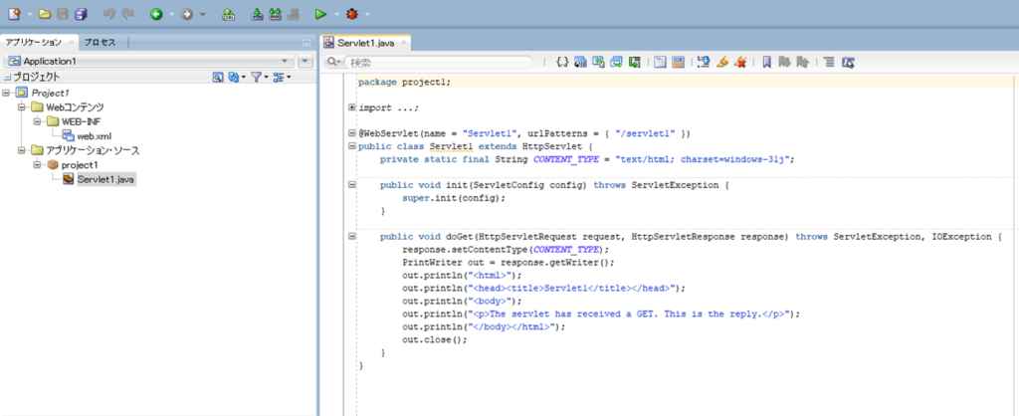Image resolution: width=1019 pixels, height=416 pixels.
Task: Switch to the プロセス tab
Action: [x=100, y=42]
